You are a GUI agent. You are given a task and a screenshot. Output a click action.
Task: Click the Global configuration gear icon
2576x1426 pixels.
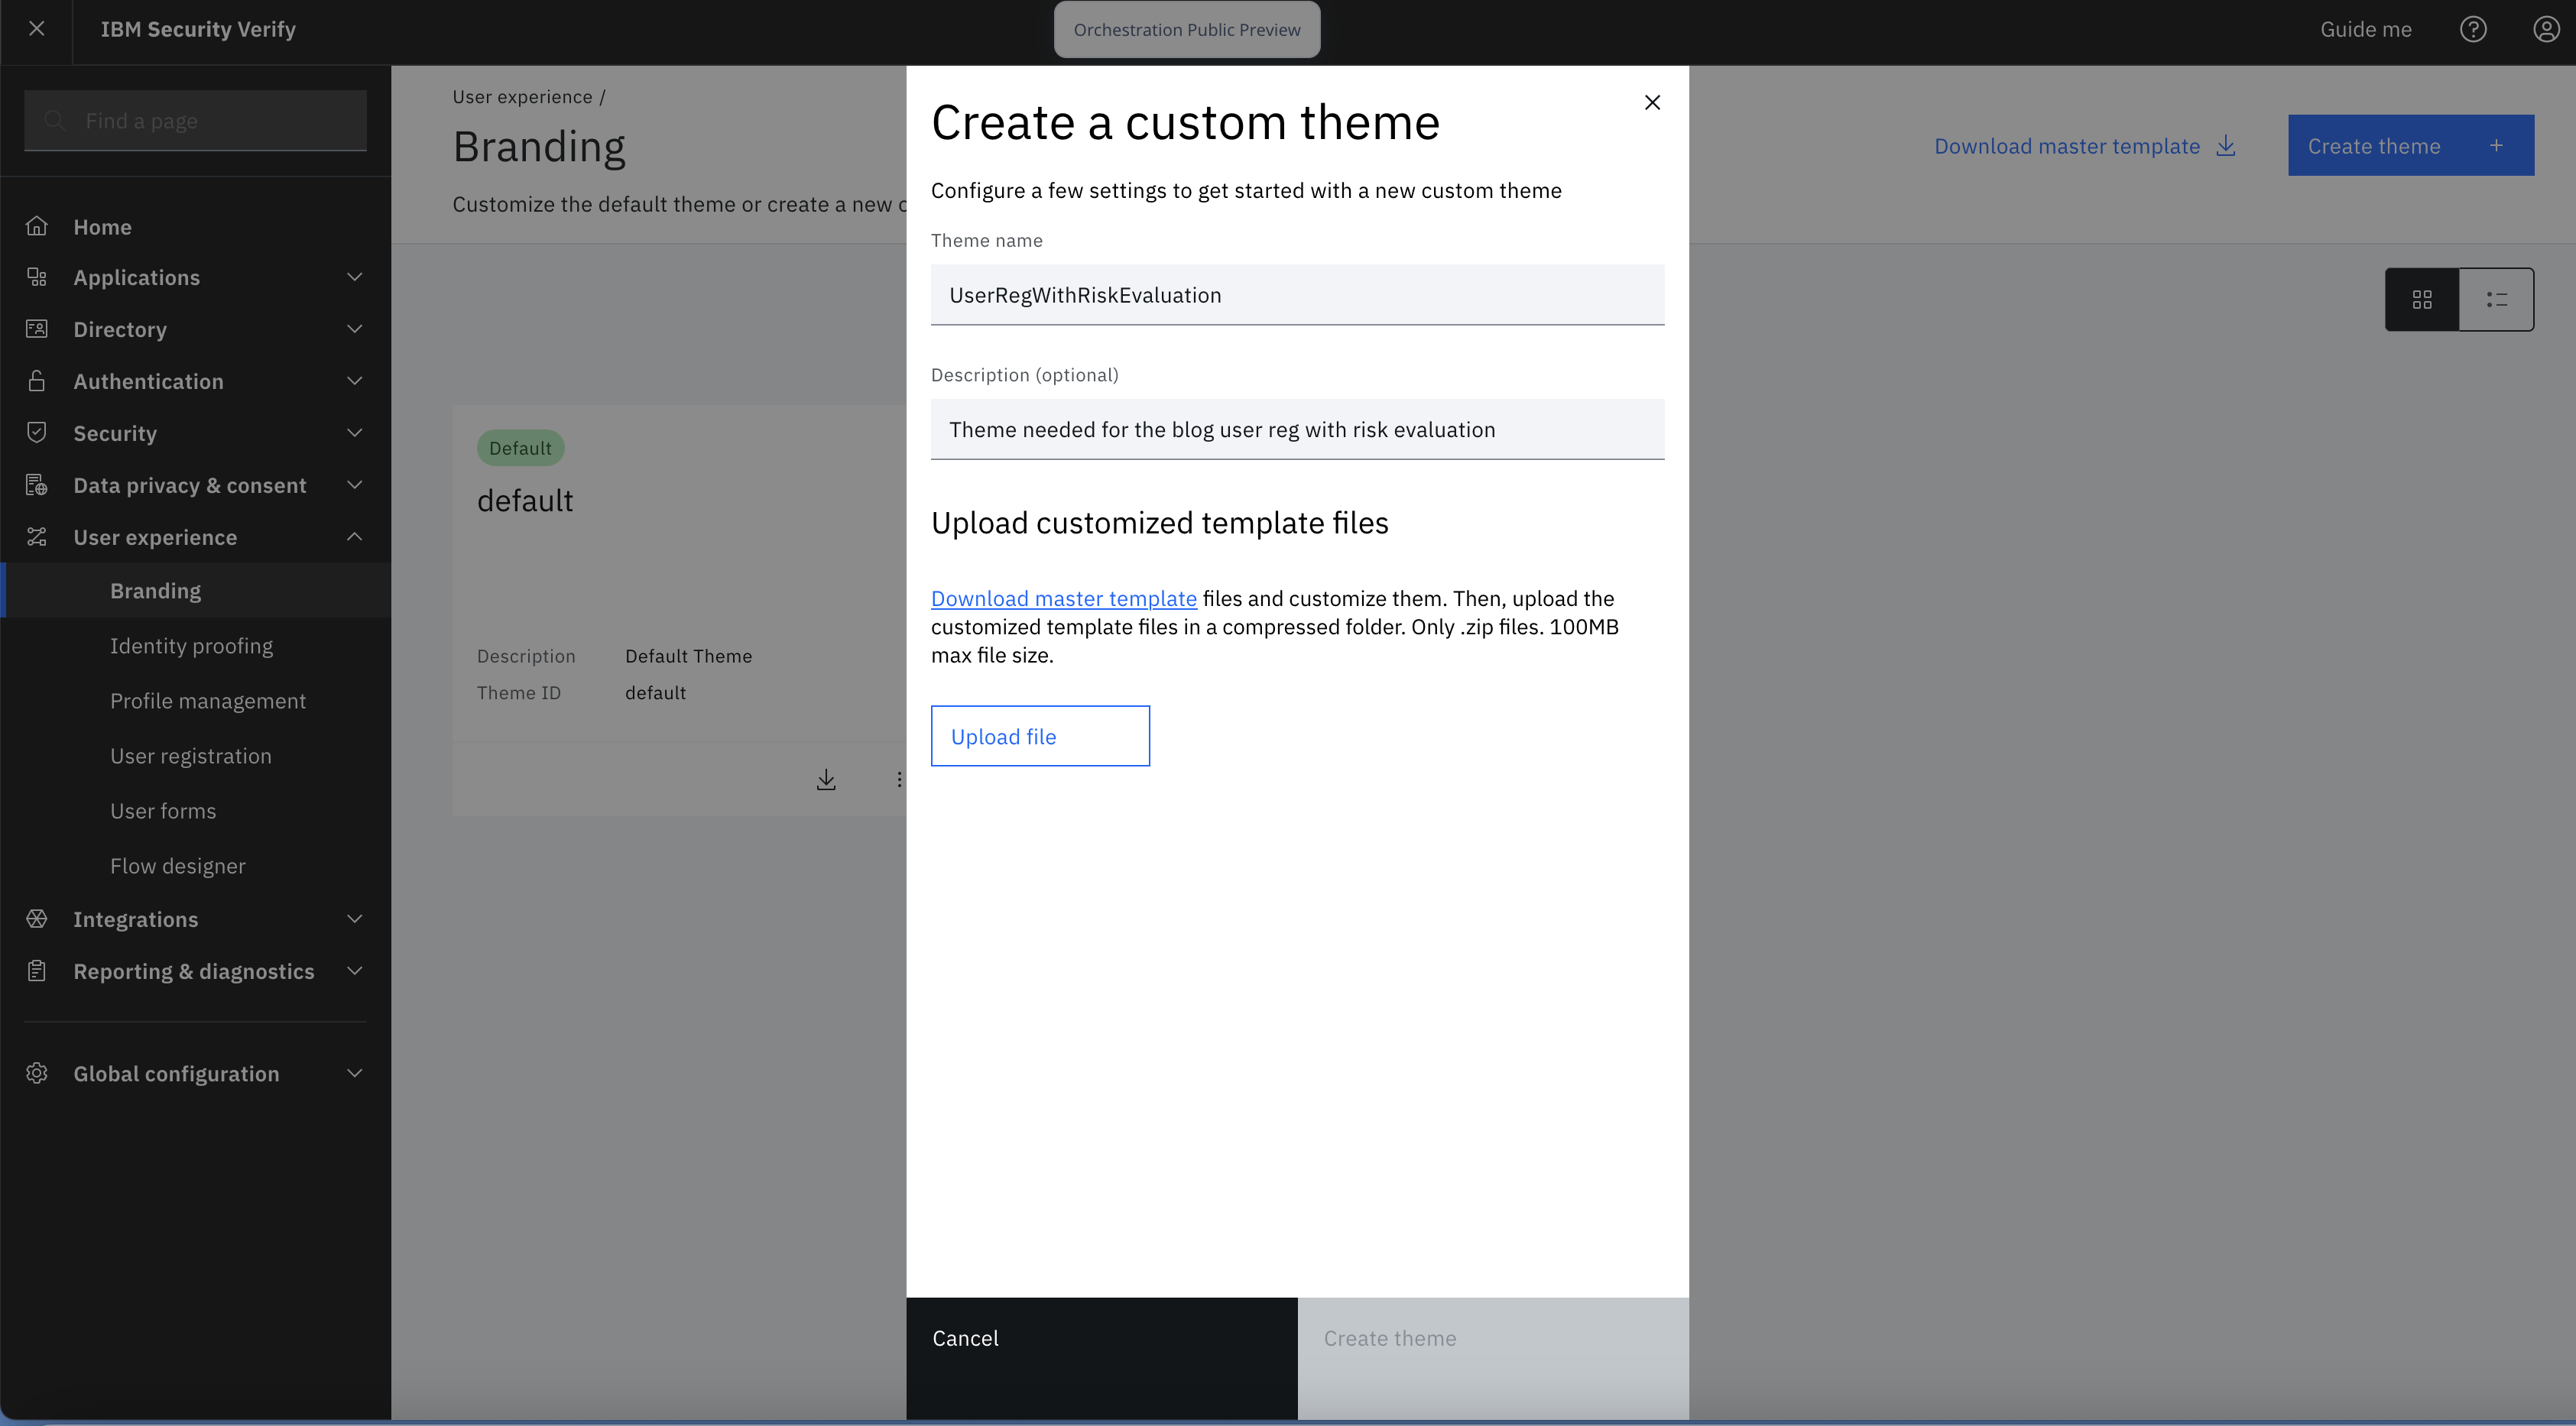tap(37, 1073)
